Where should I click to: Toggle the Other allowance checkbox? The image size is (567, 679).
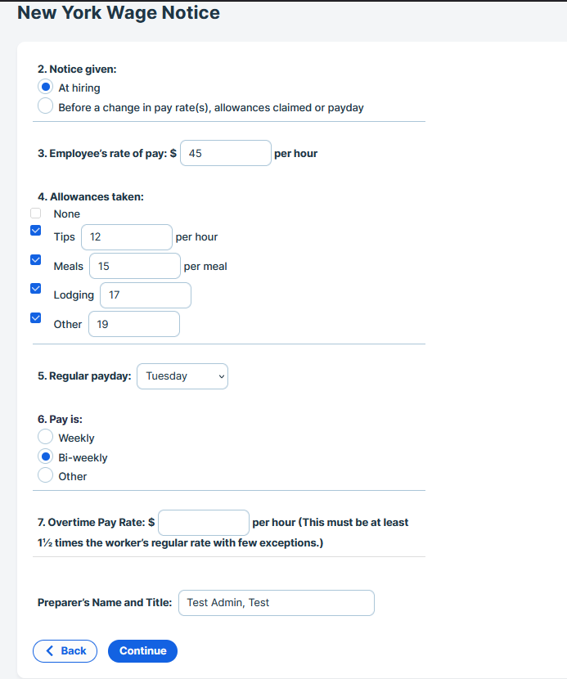click(35, 318)
